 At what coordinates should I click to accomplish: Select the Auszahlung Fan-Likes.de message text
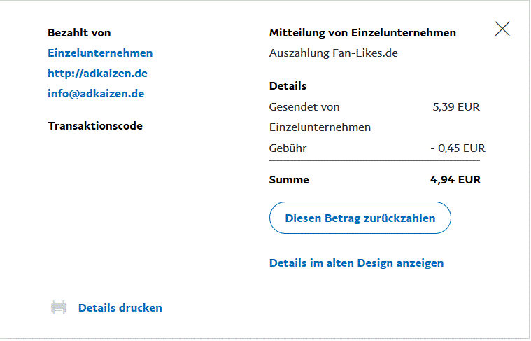click(x=333, y=53)
